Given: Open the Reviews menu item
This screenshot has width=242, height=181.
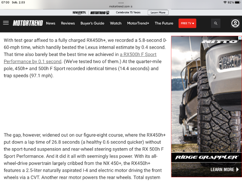Looking at the screenshot, I should tap(68, 23).
